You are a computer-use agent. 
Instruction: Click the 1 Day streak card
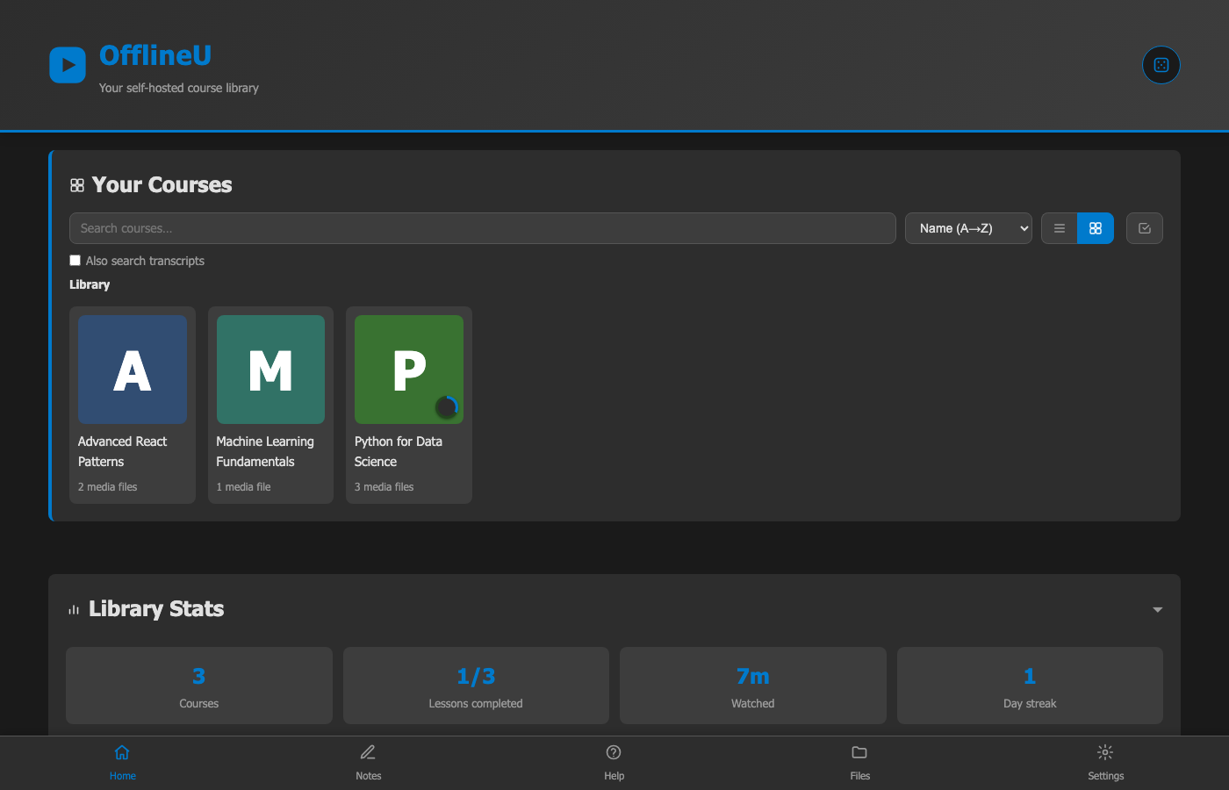click(1030, 686)
